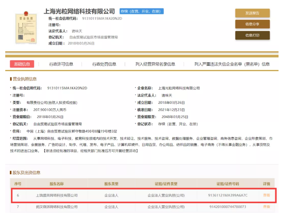Click the 营业执照信息 section heading
Image resolution: width=287 pixels, height=219 pixels.
click(x=25, y=79)
